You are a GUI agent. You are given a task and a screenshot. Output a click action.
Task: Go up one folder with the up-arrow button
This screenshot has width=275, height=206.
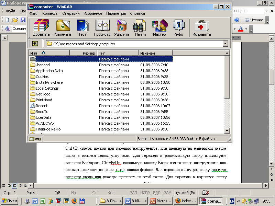(x=35, y=44)
